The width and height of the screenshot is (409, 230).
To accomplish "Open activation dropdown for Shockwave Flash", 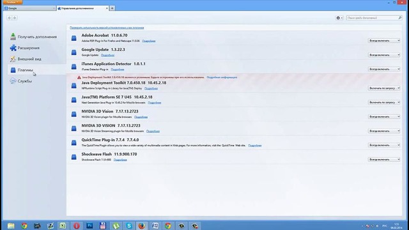I will (x=384, y=159).
